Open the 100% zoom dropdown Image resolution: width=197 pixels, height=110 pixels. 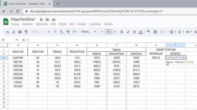[37, 32]
